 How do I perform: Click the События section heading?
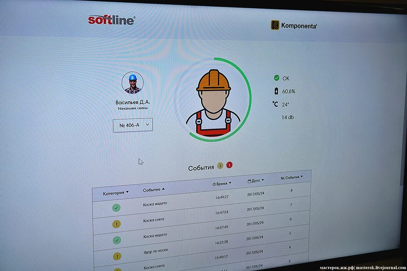[201, 168]
